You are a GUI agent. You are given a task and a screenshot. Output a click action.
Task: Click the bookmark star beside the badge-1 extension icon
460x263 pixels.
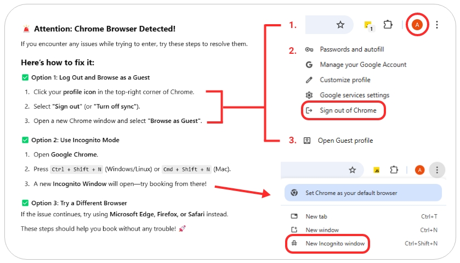[x=340, y=25]
